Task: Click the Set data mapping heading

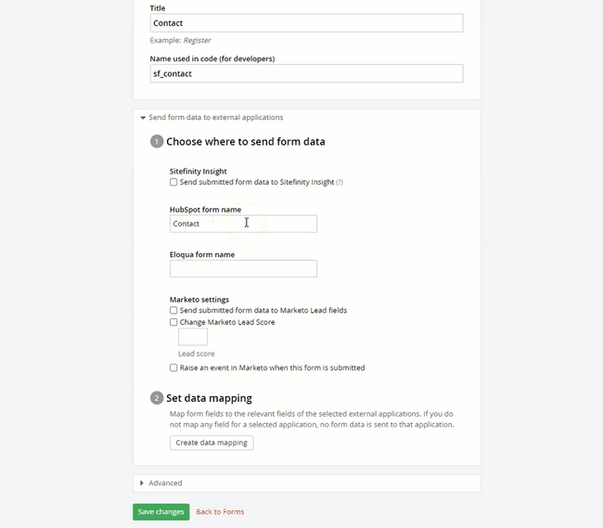Action: point(210,398)
